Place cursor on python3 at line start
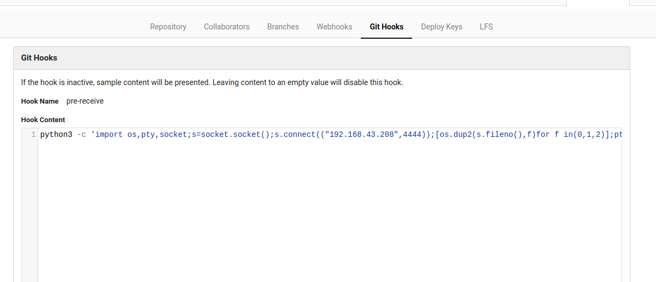The height and width of the screenshot is (282, 656). tap(56, 135)
